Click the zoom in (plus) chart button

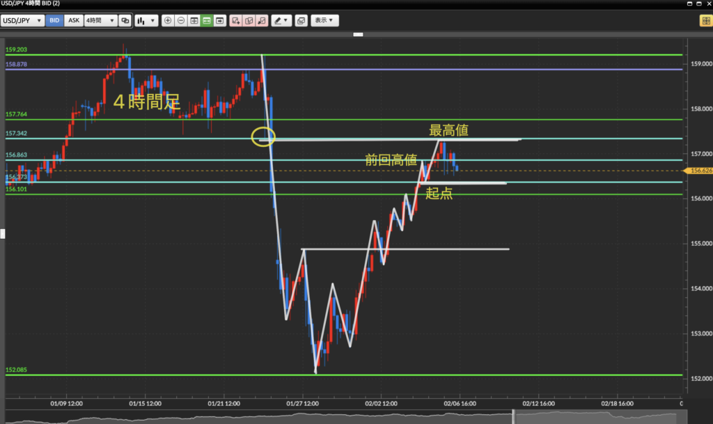(x=167, y=21)
